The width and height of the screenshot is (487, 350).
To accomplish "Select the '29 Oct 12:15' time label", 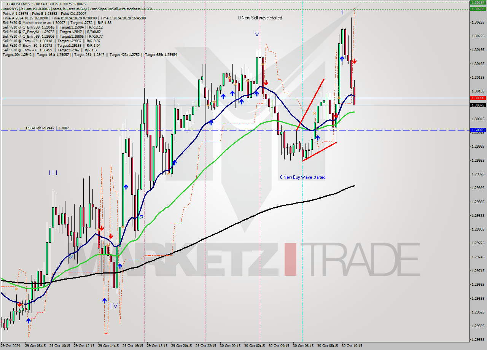I will (84, 346).
